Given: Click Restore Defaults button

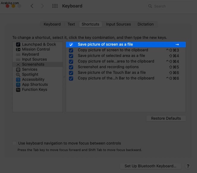Looking at the screenshot, I should [x=166, y=118].
